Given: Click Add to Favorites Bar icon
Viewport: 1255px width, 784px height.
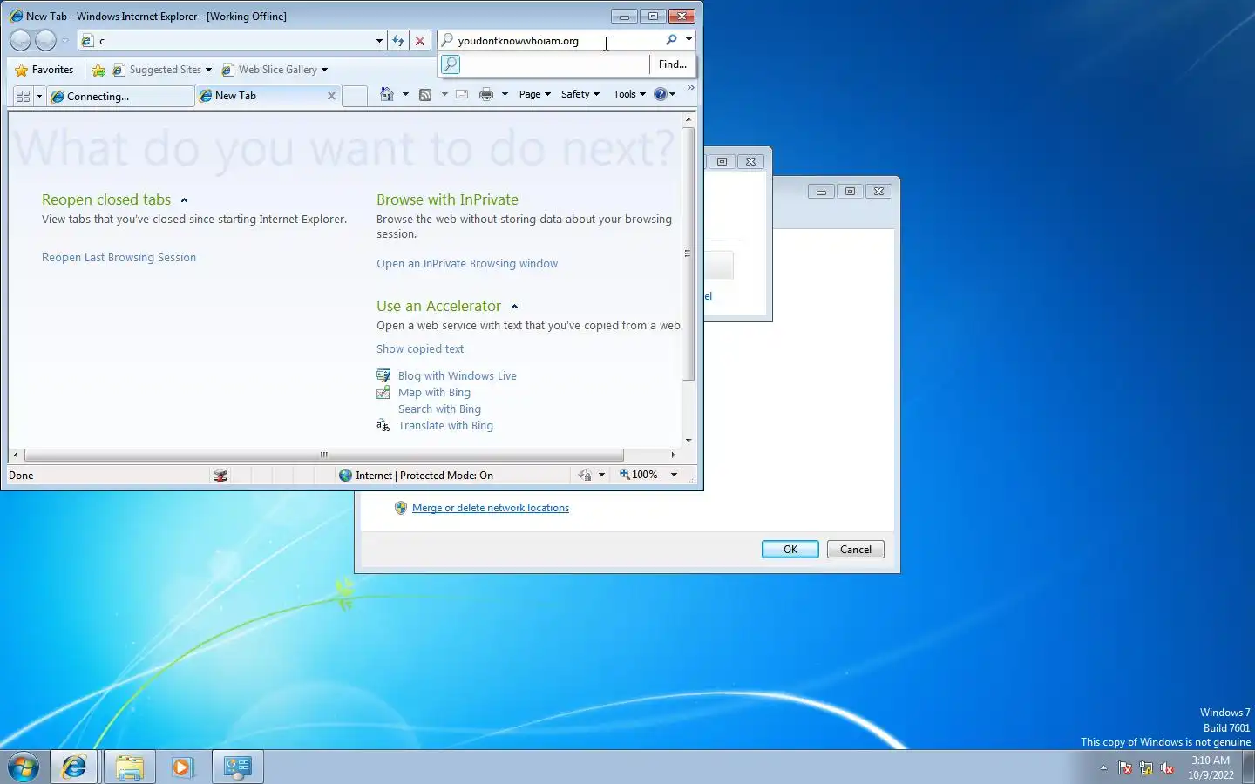Looking at the screenshot, I should [98, 70].
